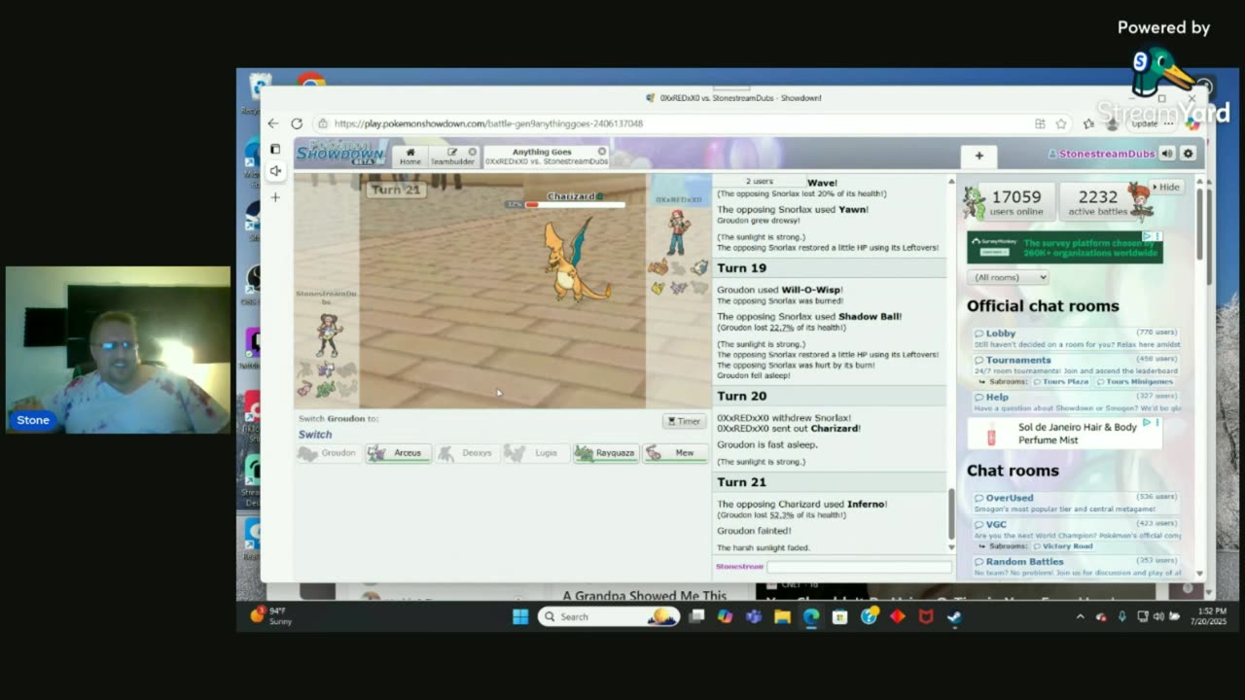This screenshot has width=1245, height=700.
Task: Open File Explorer from taskbar
Action: (x=782, y=616)
